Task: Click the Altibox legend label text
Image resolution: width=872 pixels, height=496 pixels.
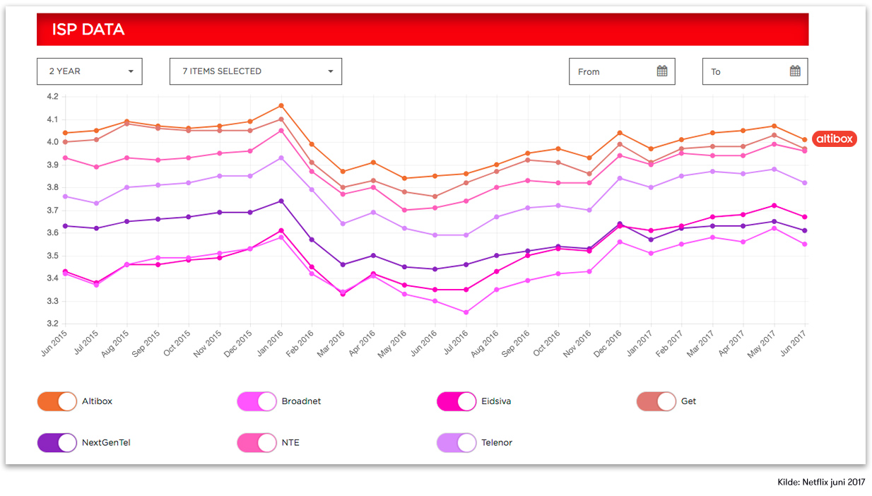Action: pos(98,401)
